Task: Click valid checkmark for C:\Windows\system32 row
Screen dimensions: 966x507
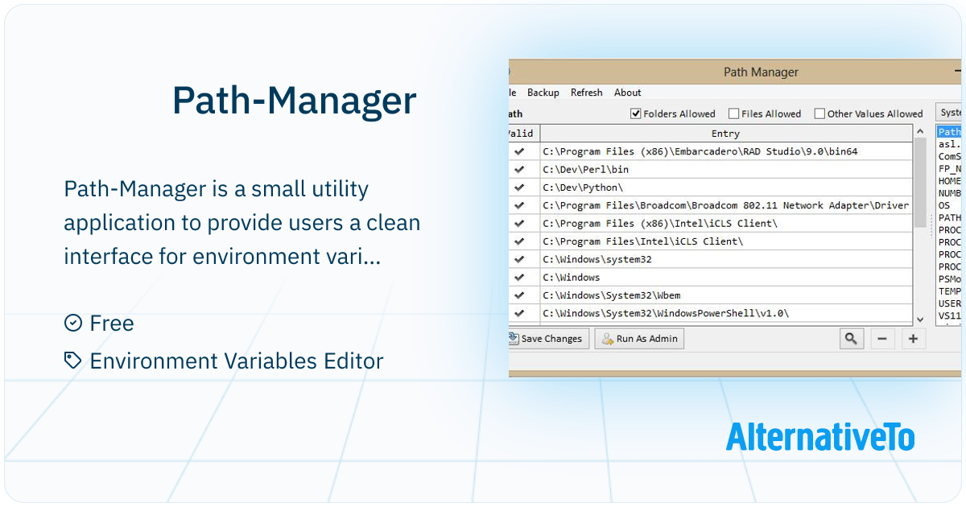Action: (x=519, y=259)
